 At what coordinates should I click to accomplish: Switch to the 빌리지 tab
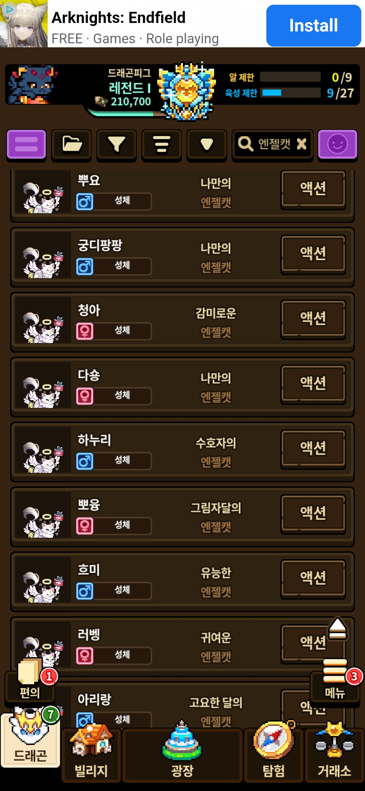click(91, 752)
